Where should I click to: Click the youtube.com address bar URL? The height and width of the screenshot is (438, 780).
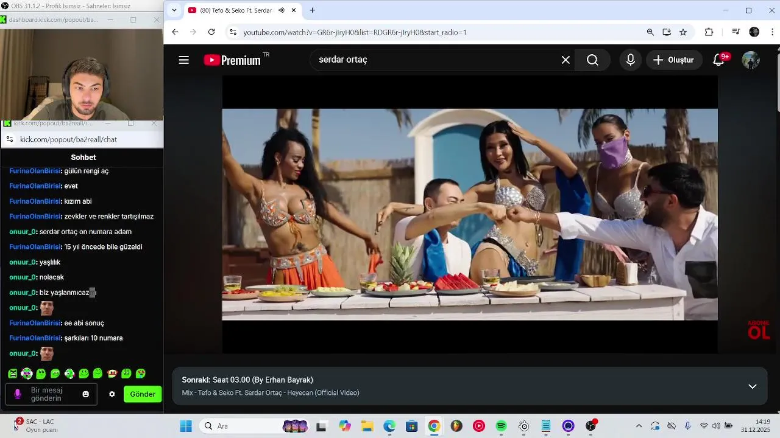(x=355, y=32)
